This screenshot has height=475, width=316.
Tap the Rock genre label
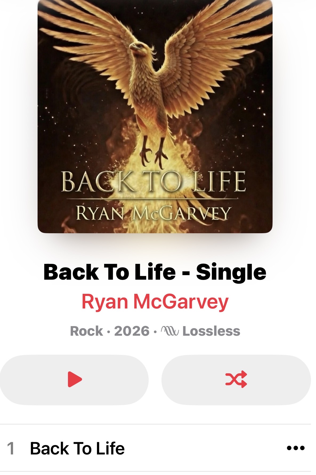pyautogui.click(x=86, y=331)
